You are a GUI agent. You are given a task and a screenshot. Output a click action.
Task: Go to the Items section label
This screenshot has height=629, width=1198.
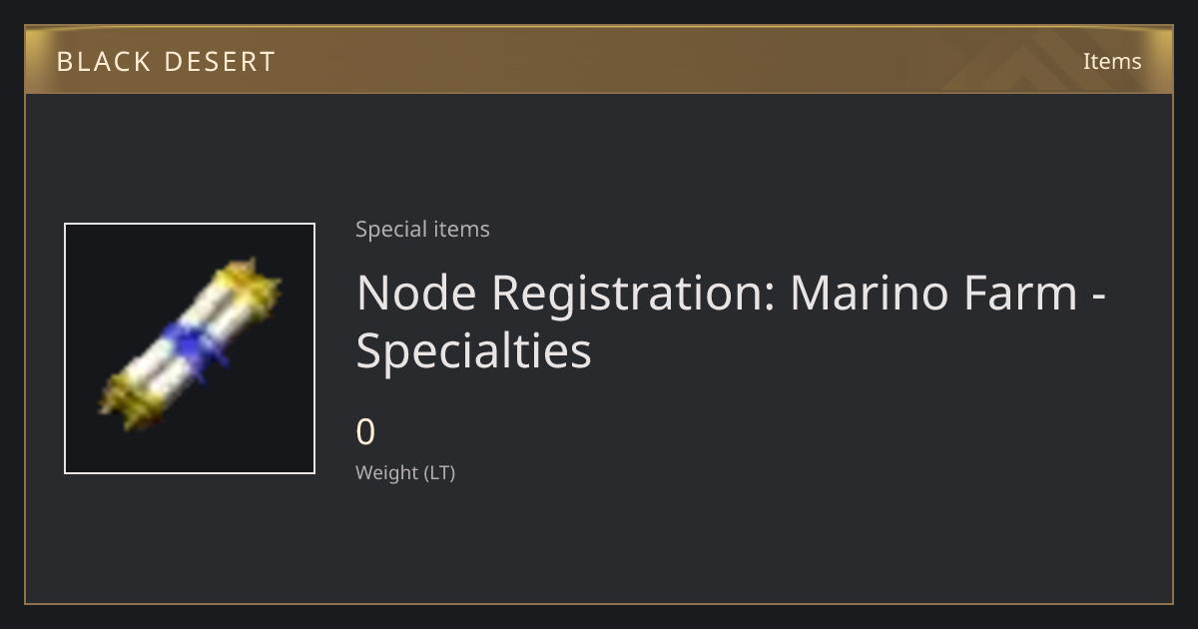pyautogui.click(x=1112, y=61)
